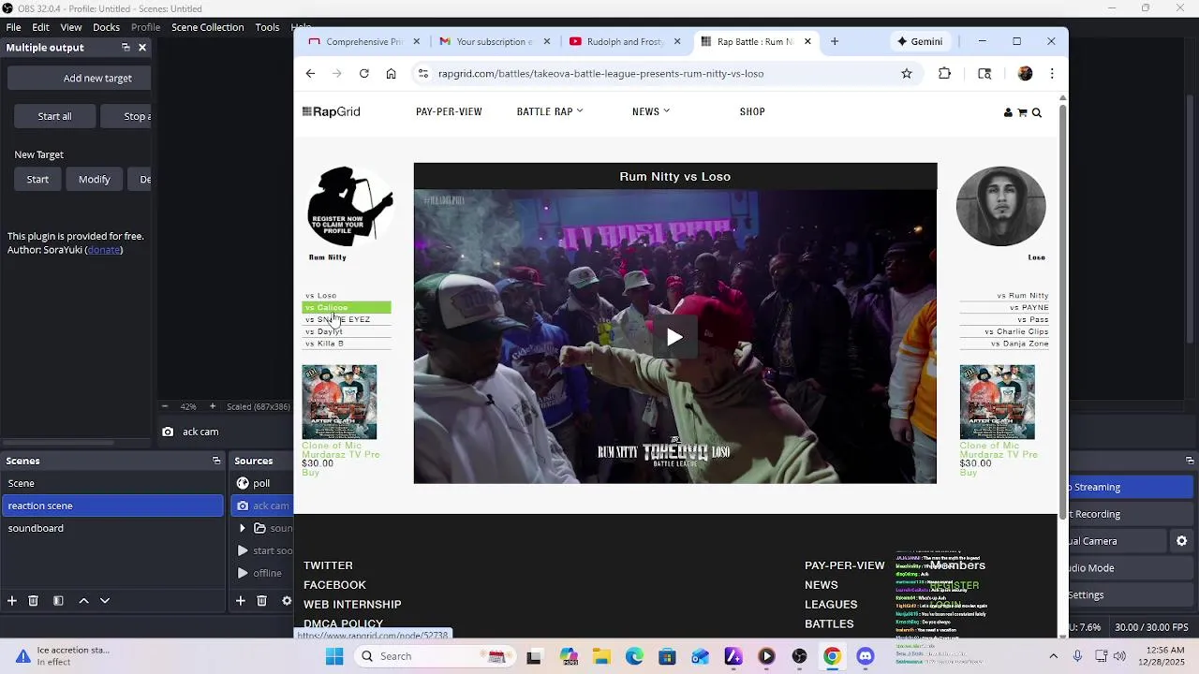The height and width of the screenshot is (674, 1199).
Task: Switch to Gmail subscription tab
Action: click(x=494, y=41)
